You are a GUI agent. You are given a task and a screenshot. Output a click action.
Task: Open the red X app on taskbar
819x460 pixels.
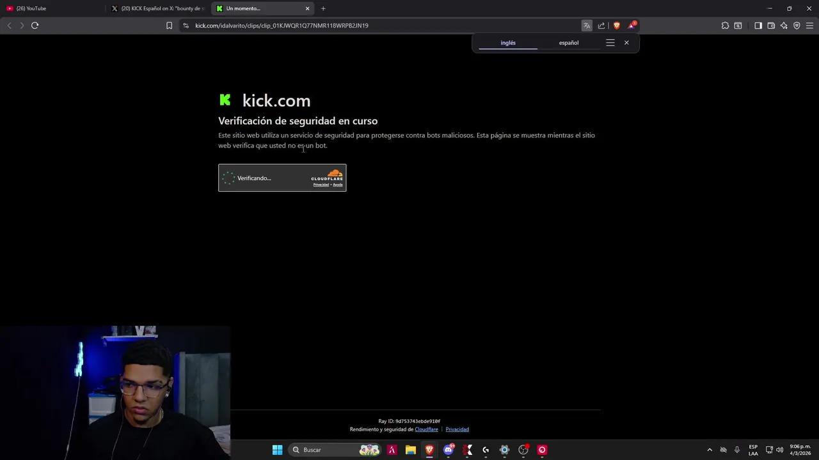point(468,450)
